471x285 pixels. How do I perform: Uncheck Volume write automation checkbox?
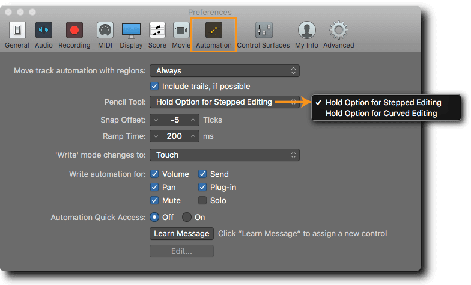[154, 174]
